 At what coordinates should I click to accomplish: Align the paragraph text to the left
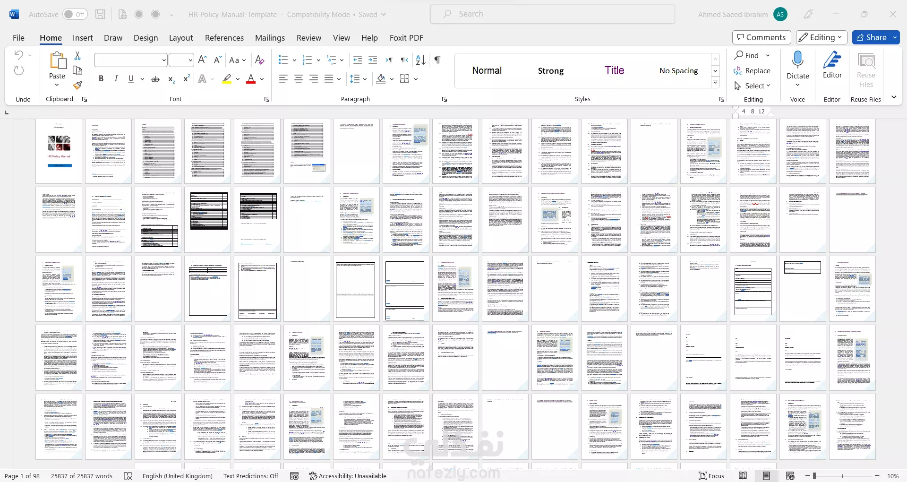coord(283,79)
